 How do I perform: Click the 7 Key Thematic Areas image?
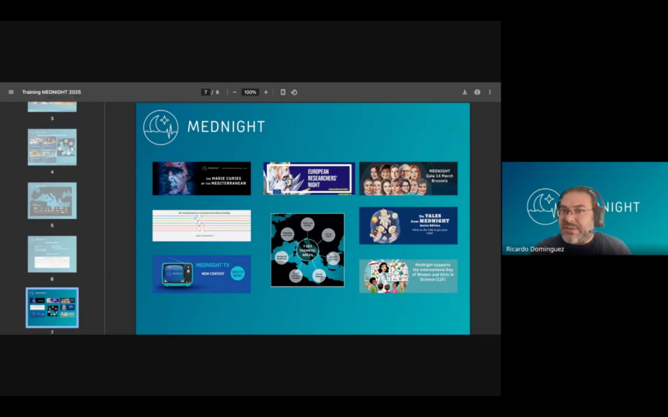pyautogui.click(x=308, y=250)
